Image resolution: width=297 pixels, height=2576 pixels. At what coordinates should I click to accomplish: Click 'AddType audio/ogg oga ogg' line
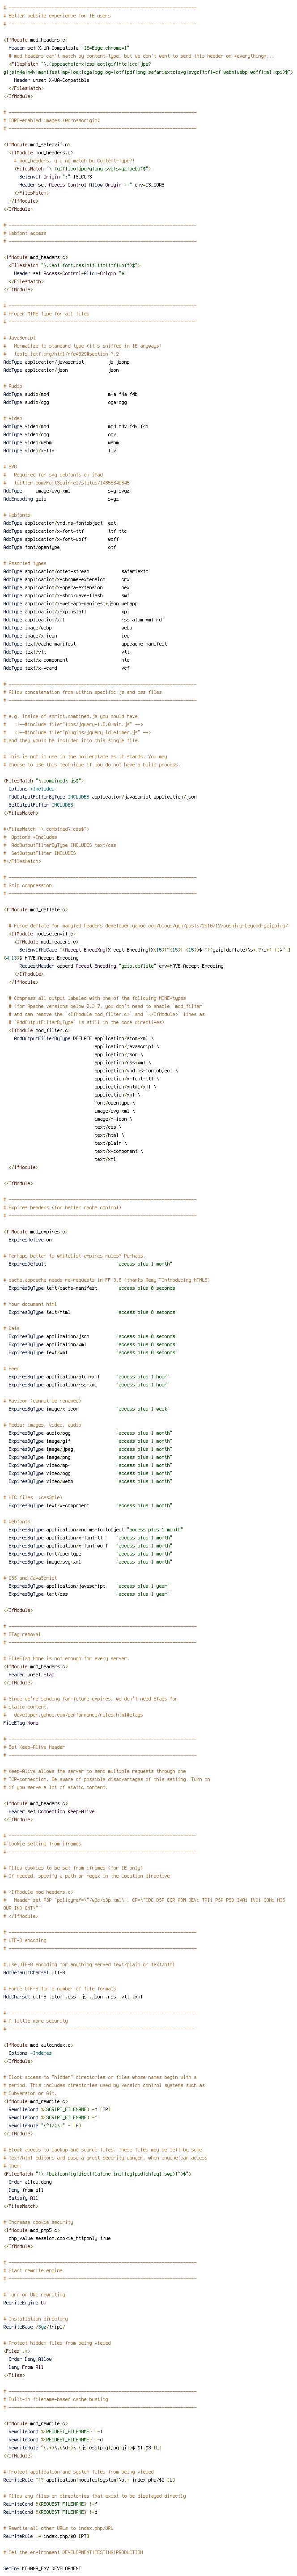coord(65,402)
